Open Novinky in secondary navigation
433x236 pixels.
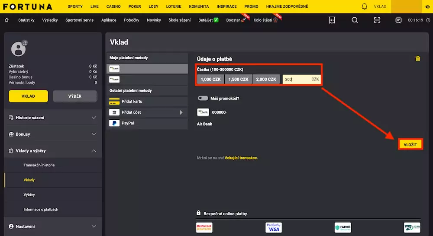[154, 20]
